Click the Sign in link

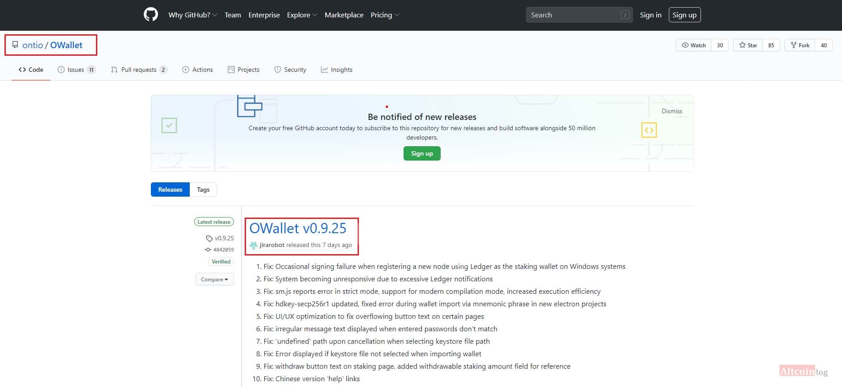[x=650, y=15]
